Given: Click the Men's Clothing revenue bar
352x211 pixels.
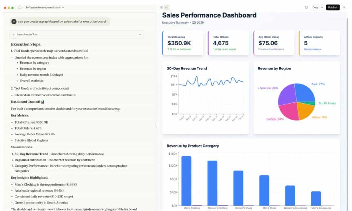Looking at the screenshot, I should (x=186, y=180).
